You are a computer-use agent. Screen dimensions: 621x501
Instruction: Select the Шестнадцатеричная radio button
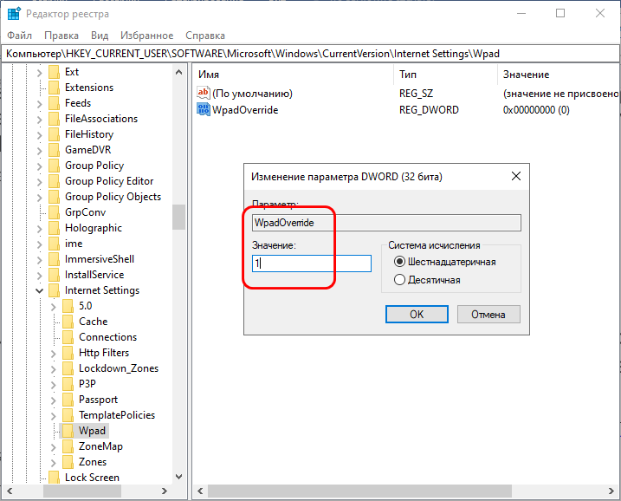[x=399, y=262]
